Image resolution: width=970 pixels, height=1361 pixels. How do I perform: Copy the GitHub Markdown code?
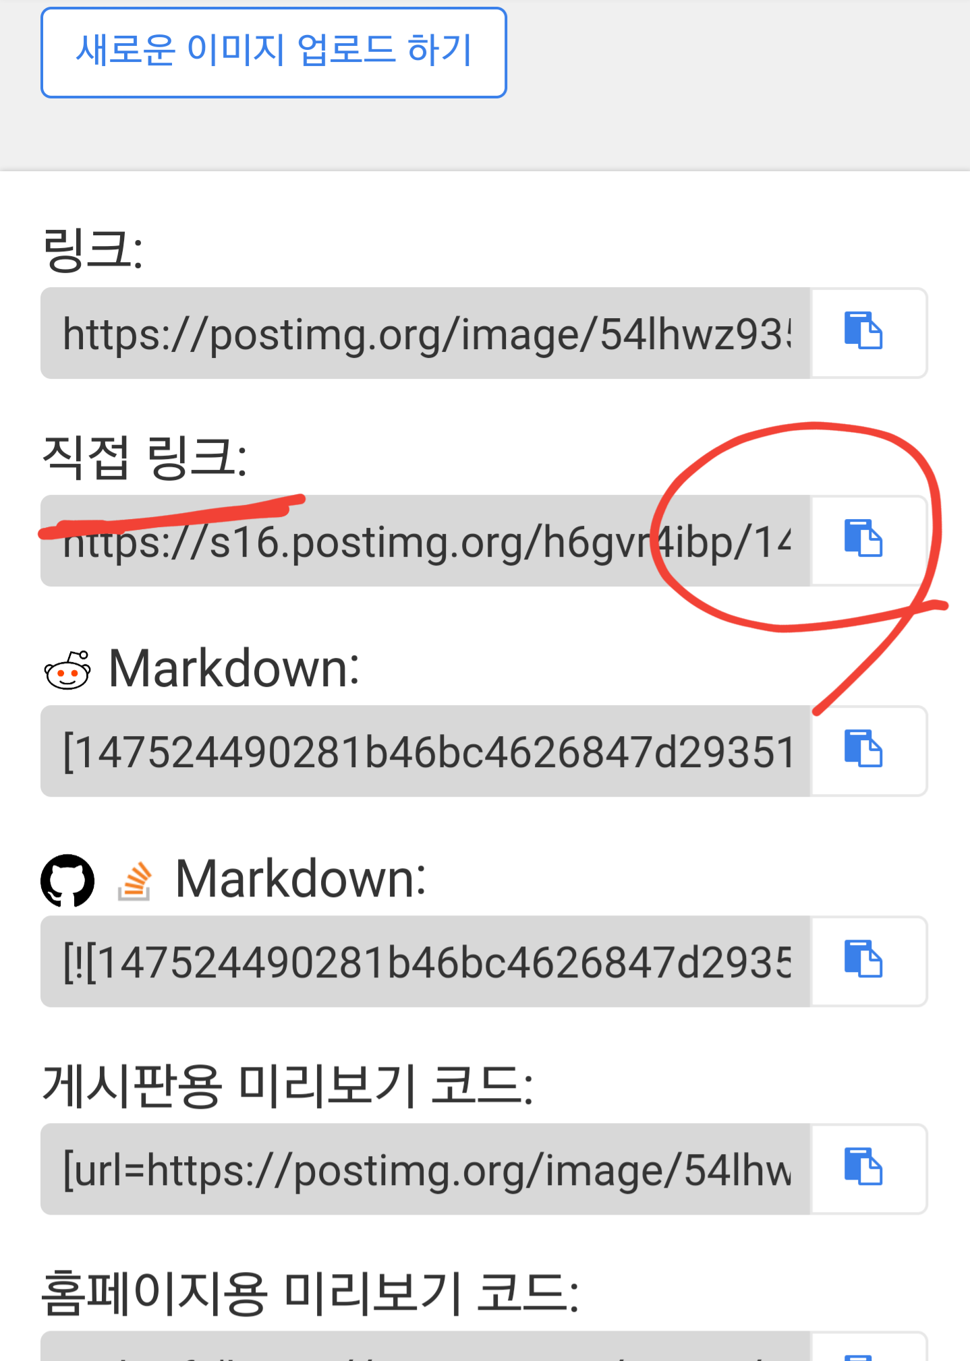click(869, 961)
